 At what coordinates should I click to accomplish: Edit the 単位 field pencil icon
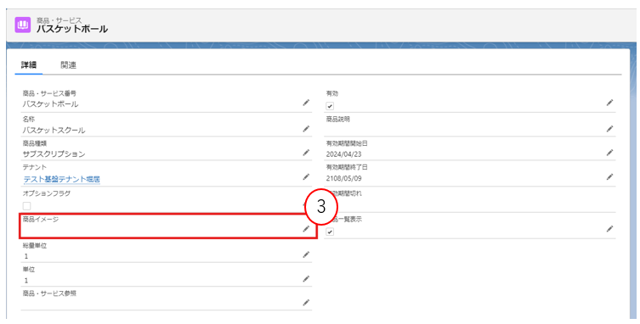click(x=306, y=279)
